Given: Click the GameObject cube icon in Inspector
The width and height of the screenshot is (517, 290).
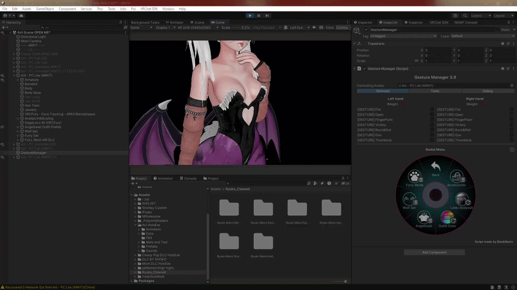Looking at the screenshot, I should (357, 31).
